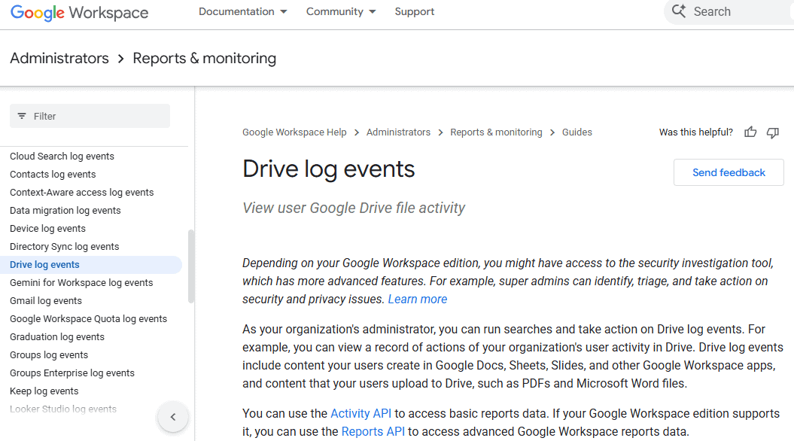Select Drive log events in sidebar
Viewport: 794px width, 441px height.
[91, 265]
